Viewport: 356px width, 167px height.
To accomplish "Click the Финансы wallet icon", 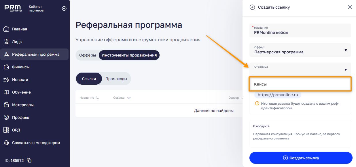I will click(x=6, y=67).
